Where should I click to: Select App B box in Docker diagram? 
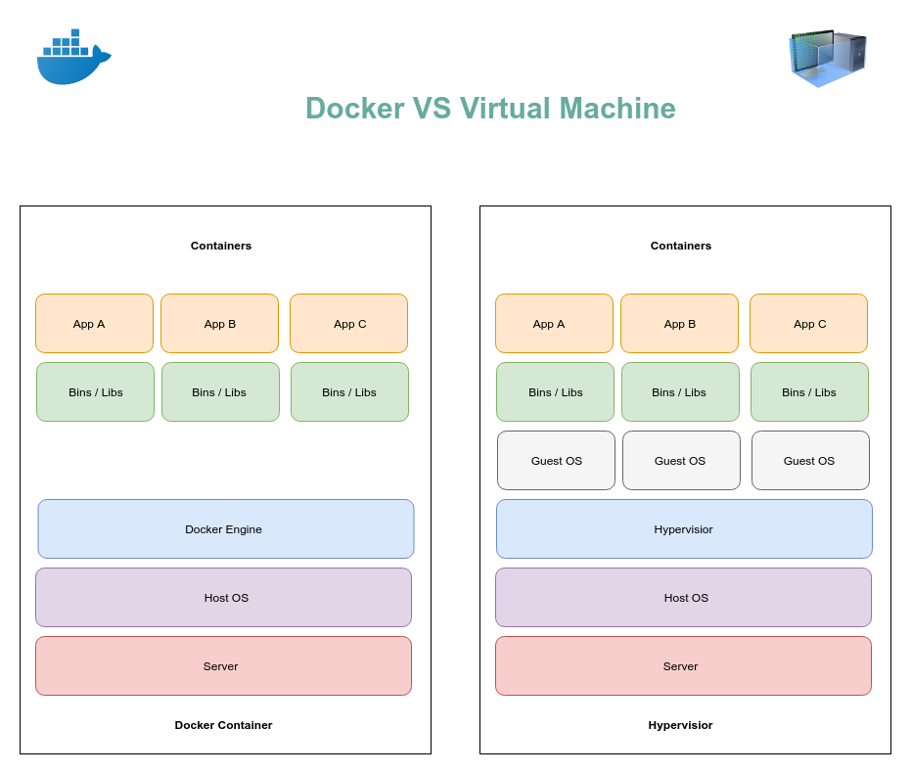[219, 324]
